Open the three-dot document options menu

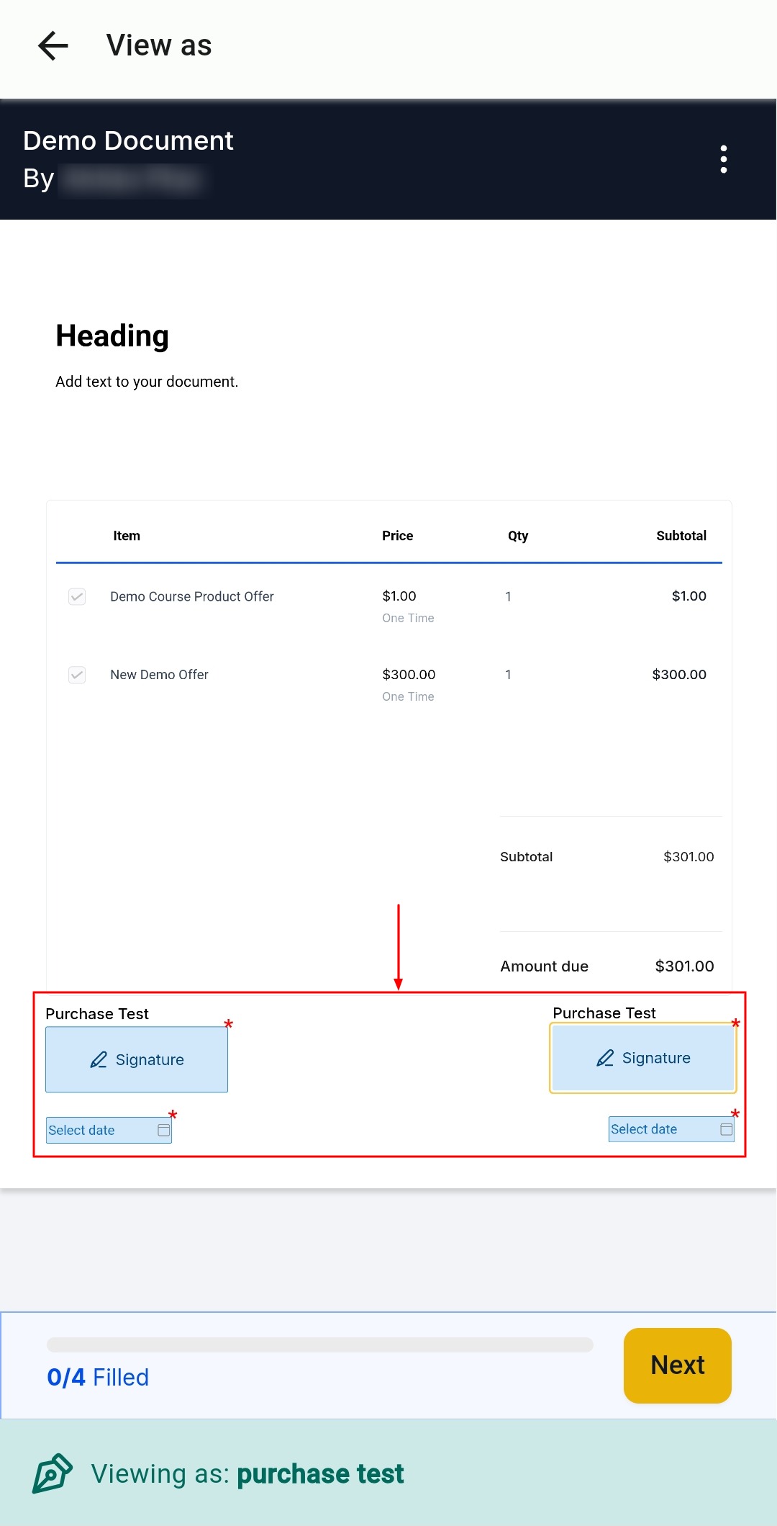[723, 159]
